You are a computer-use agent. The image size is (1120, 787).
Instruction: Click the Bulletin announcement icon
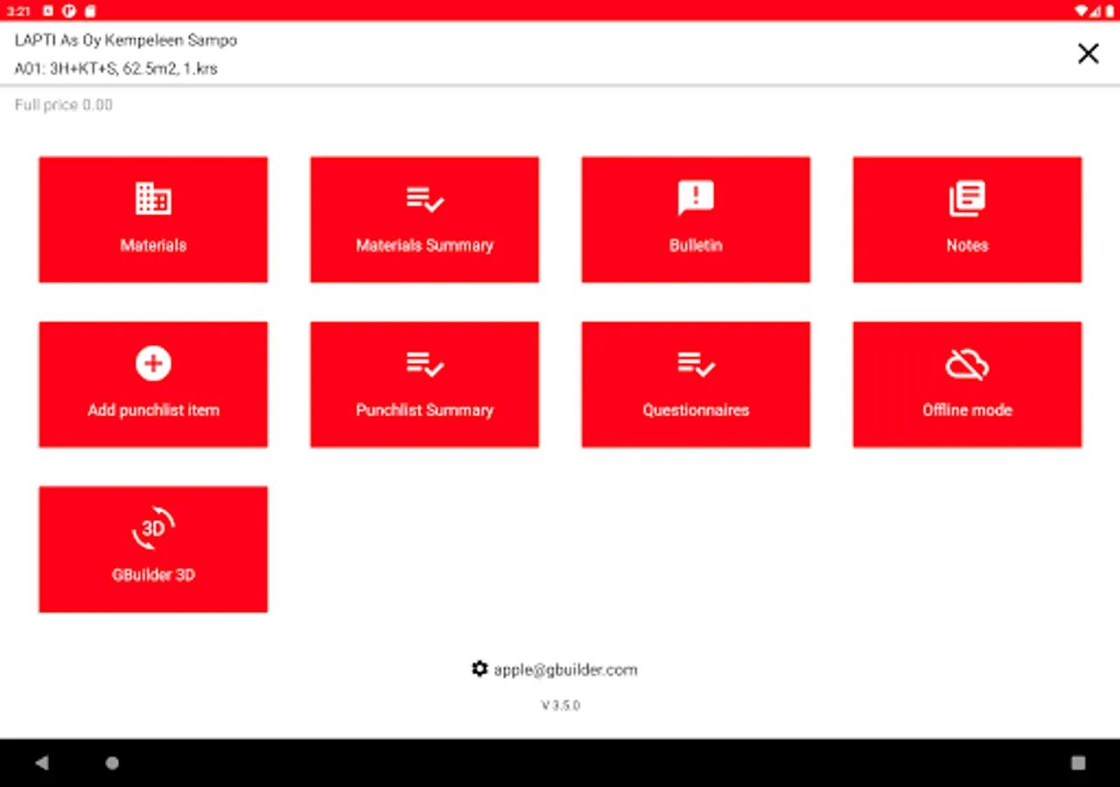696,198
